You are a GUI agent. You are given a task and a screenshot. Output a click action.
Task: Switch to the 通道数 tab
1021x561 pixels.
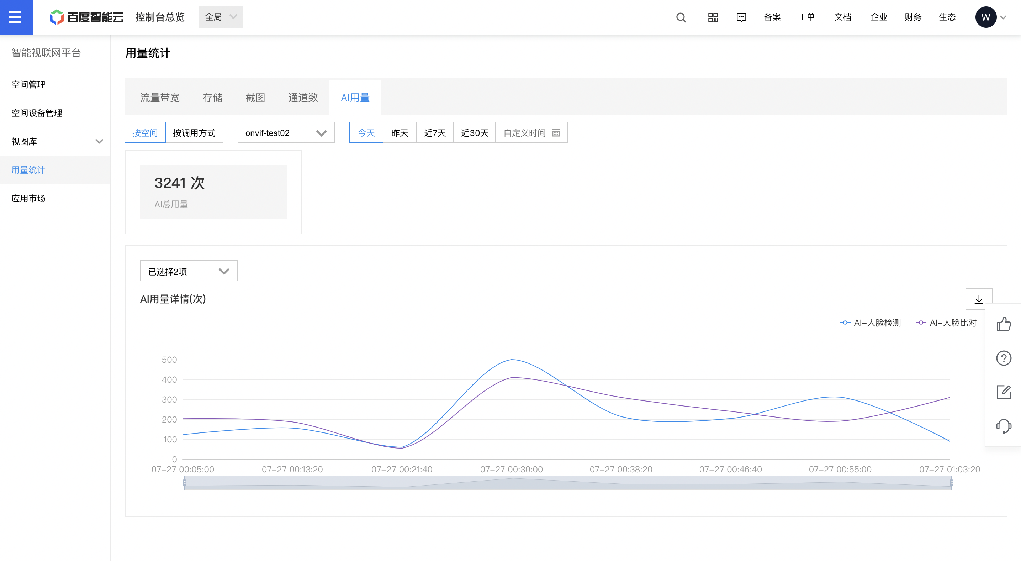303,98
